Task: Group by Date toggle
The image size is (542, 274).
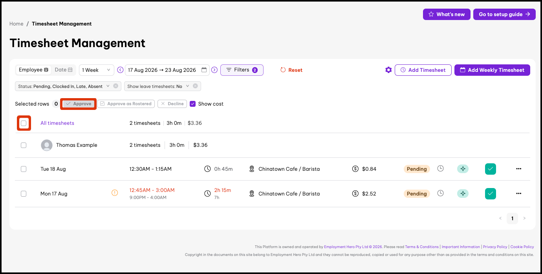Action: (63, 70)
